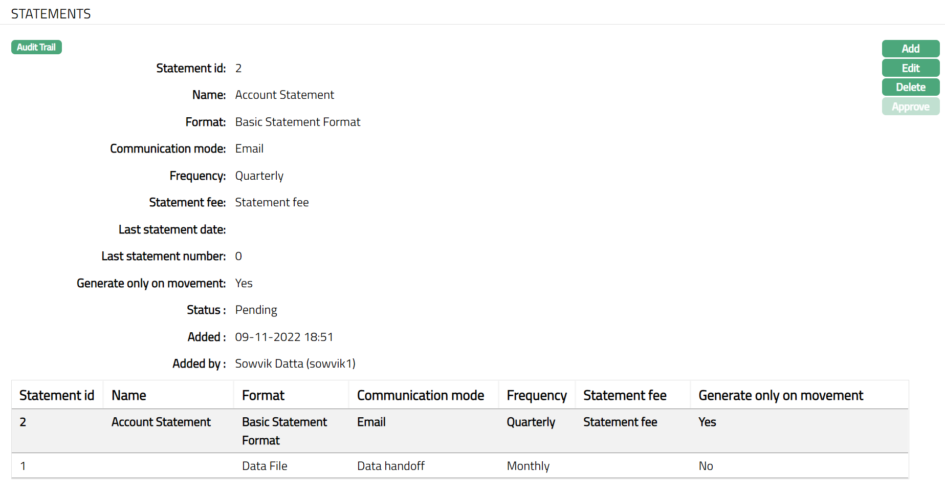The height and width of the screenshot is (492, 945).
Task: Delete the current statement
Action: [910, 87]
